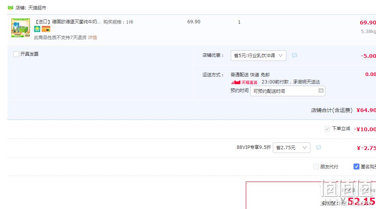
Task: Select the 店铺合计 ¥64.90 amount
Action: click(x=366, y=110)
